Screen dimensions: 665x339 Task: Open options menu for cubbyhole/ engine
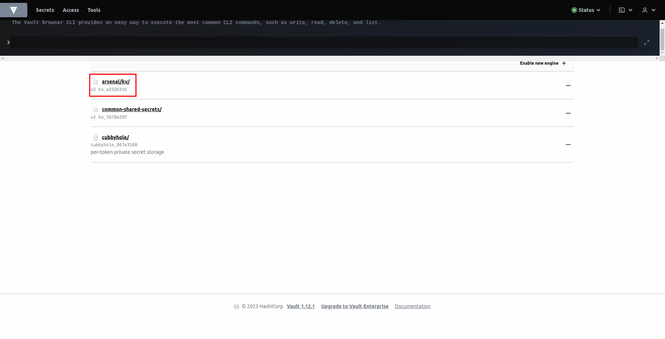(x=568, y=145)
